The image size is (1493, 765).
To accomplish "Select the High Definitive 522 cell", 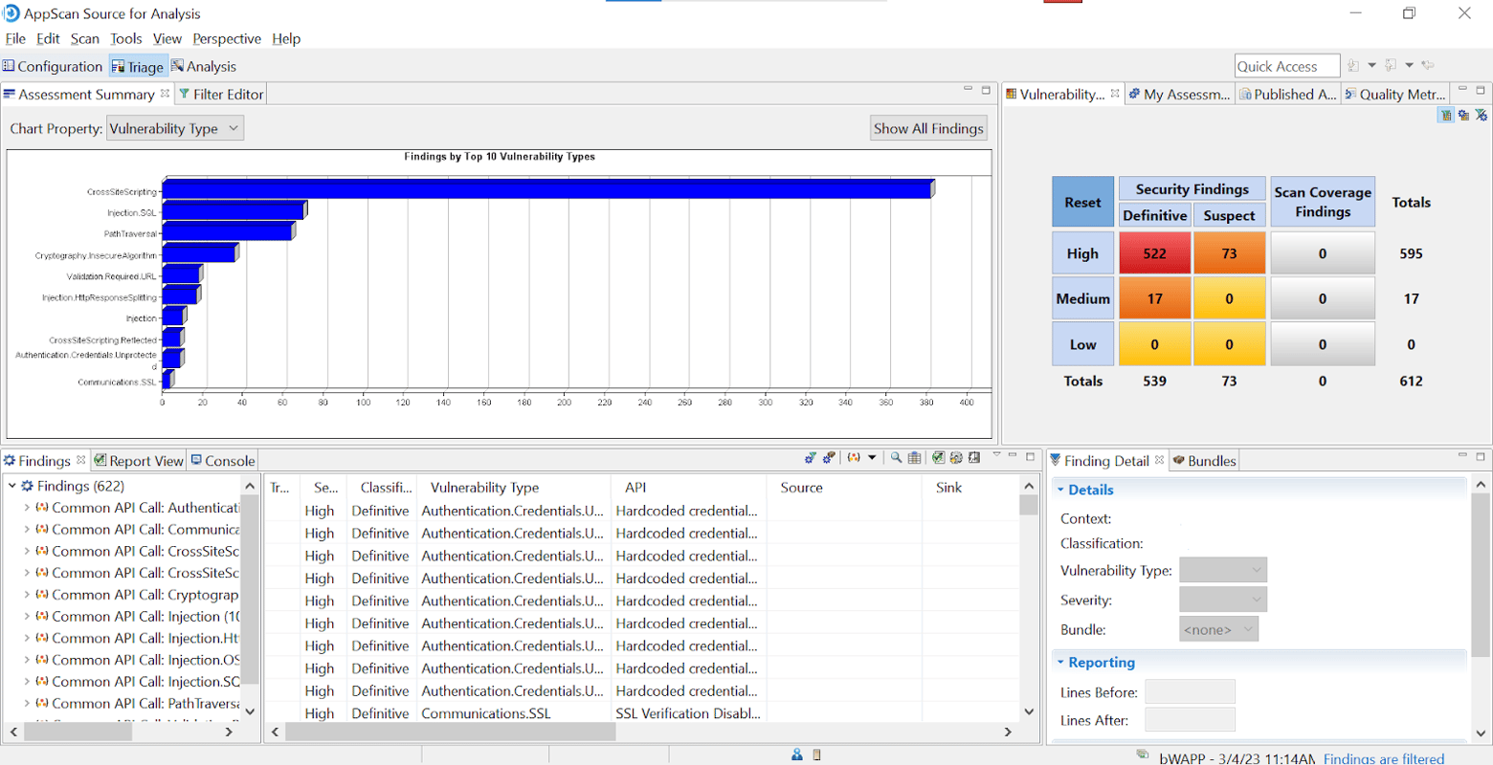I will 1154,253.
